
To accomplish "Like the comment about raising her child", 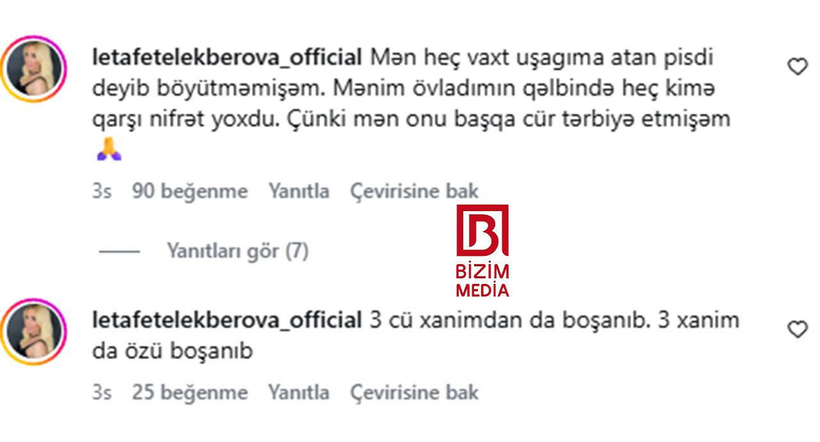I will click(x=797, y=67).
